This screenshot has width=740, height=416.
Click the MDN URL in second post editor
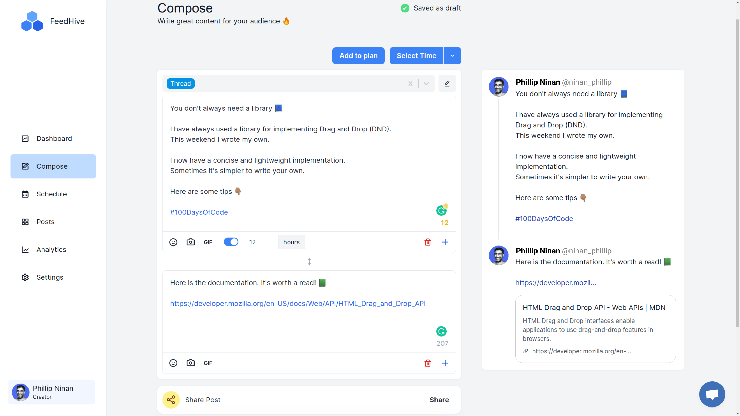298,304
